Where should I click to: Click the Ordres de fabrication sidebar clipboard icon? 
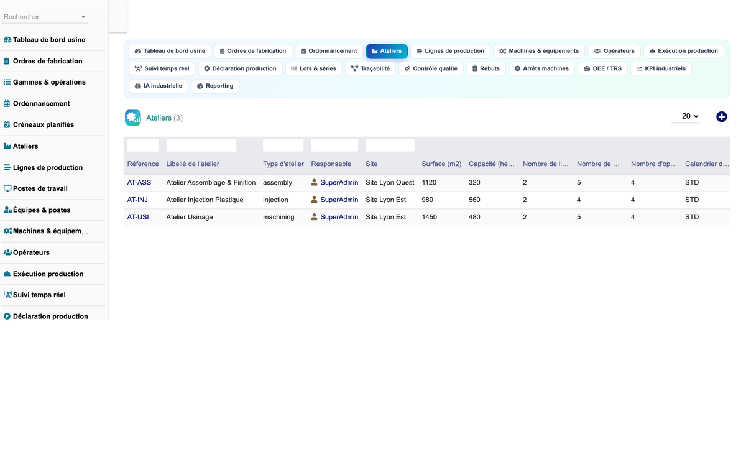pos(7,61)
